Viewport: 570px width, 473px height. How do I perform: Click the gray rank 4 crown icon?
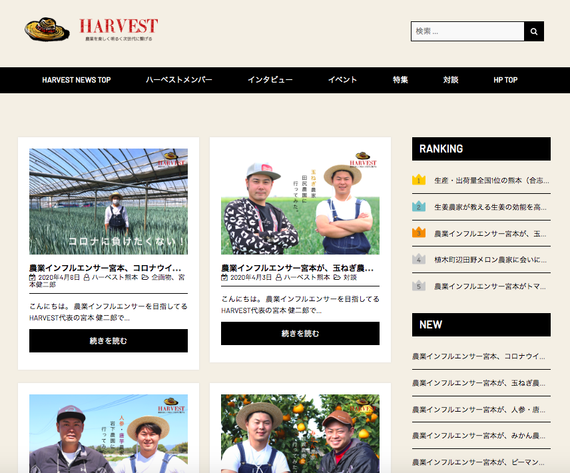[x=419, y=259]
